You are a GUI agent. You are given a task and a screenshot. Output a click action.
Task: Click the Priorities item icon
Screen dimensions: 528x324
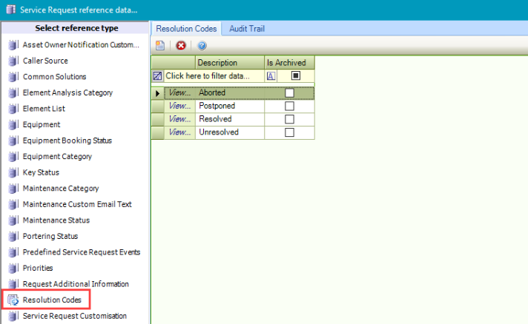point(13,268)
